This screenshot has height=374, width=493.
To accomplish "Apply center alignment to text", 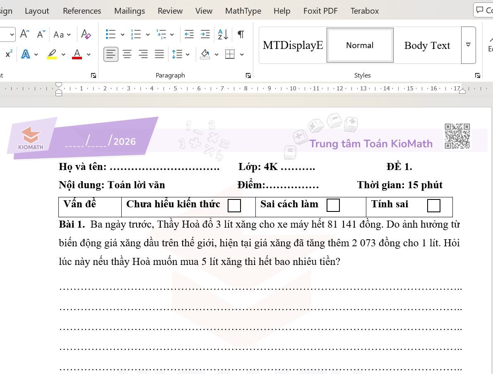I will (127, 54).
